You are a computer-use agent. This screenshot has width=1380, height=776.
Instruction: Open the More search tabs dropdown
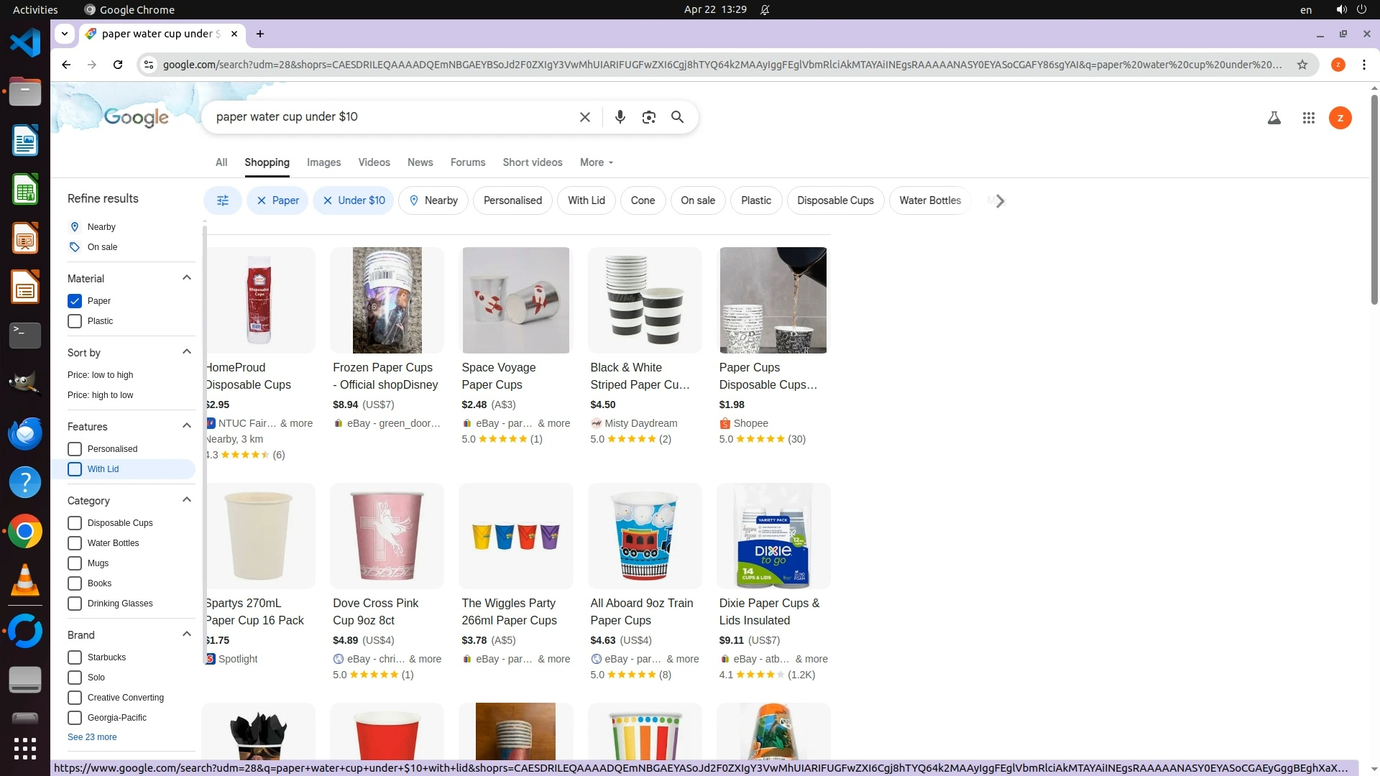596,162
